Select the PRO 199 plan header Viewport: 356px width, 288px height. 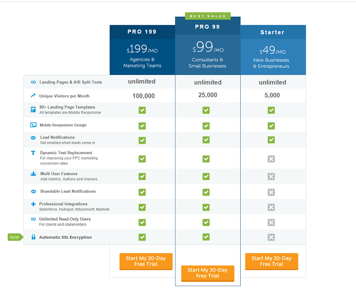click(x=142, y=32)
